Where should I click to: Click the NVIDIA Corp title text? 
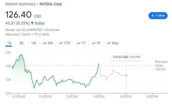point(51,4)
